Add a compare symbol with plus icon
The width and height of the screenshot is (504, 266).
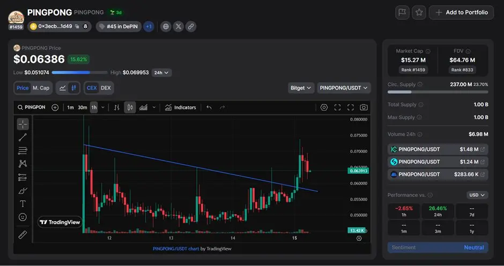coord(55,107)
